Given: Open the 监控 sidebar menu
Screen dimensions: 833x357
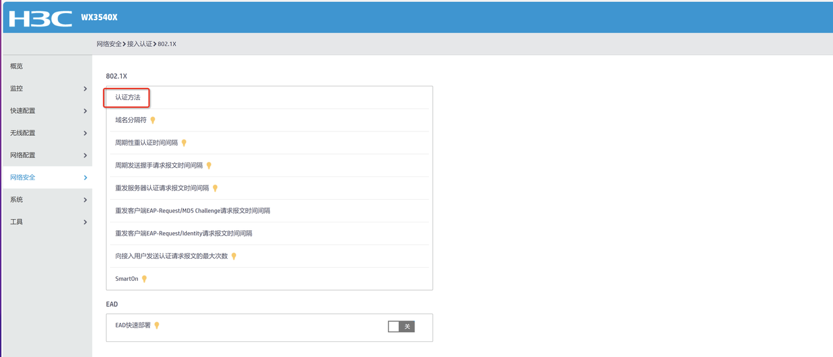Looking at the screenshot, I should tap(48, 88).
